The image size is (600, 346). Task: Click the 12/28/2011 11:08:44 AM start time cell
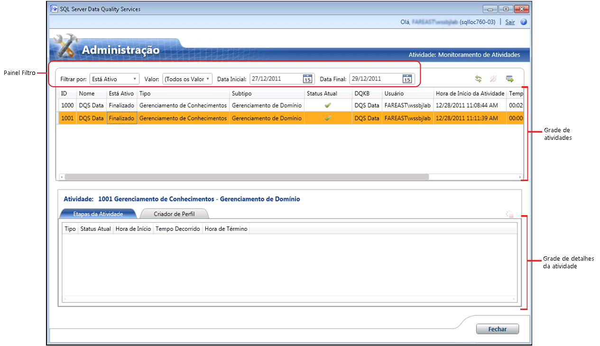point(470,105)
